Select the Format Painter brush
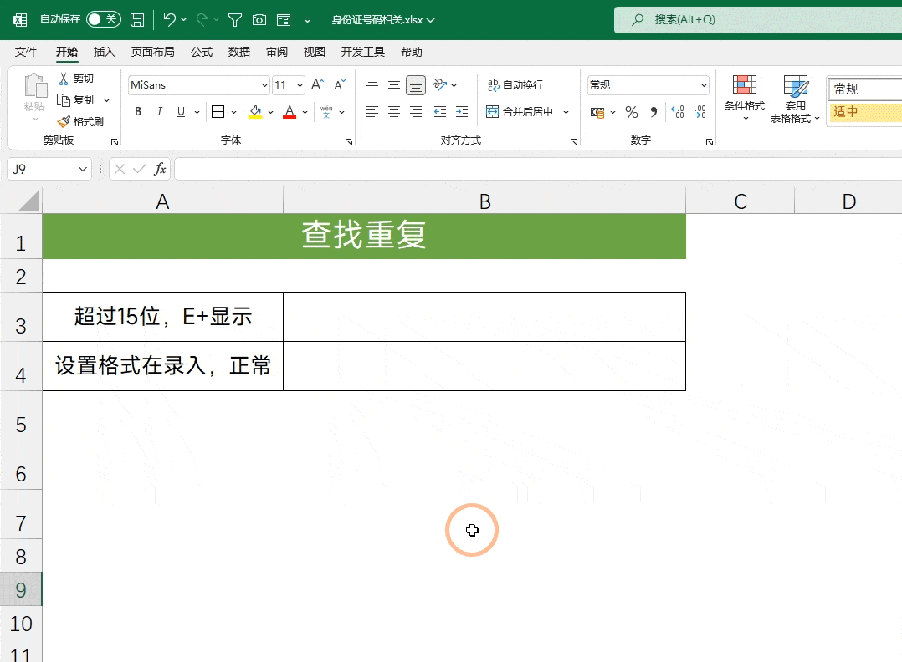This screenshot has width=902, height=662. pyautogui.click(x=81, y=121)
